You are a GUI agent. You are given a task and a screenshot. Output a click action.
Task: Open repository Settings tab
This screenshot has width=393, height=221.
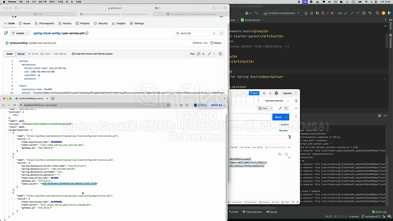tap(137, 23)
